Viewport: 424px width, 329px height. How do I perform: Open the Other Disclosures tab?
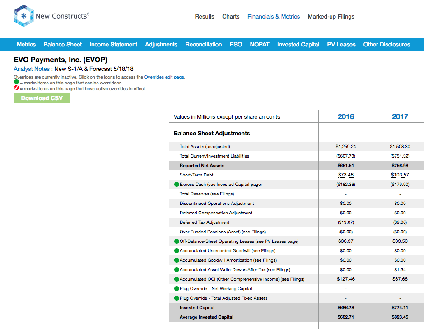pos(387,45)
